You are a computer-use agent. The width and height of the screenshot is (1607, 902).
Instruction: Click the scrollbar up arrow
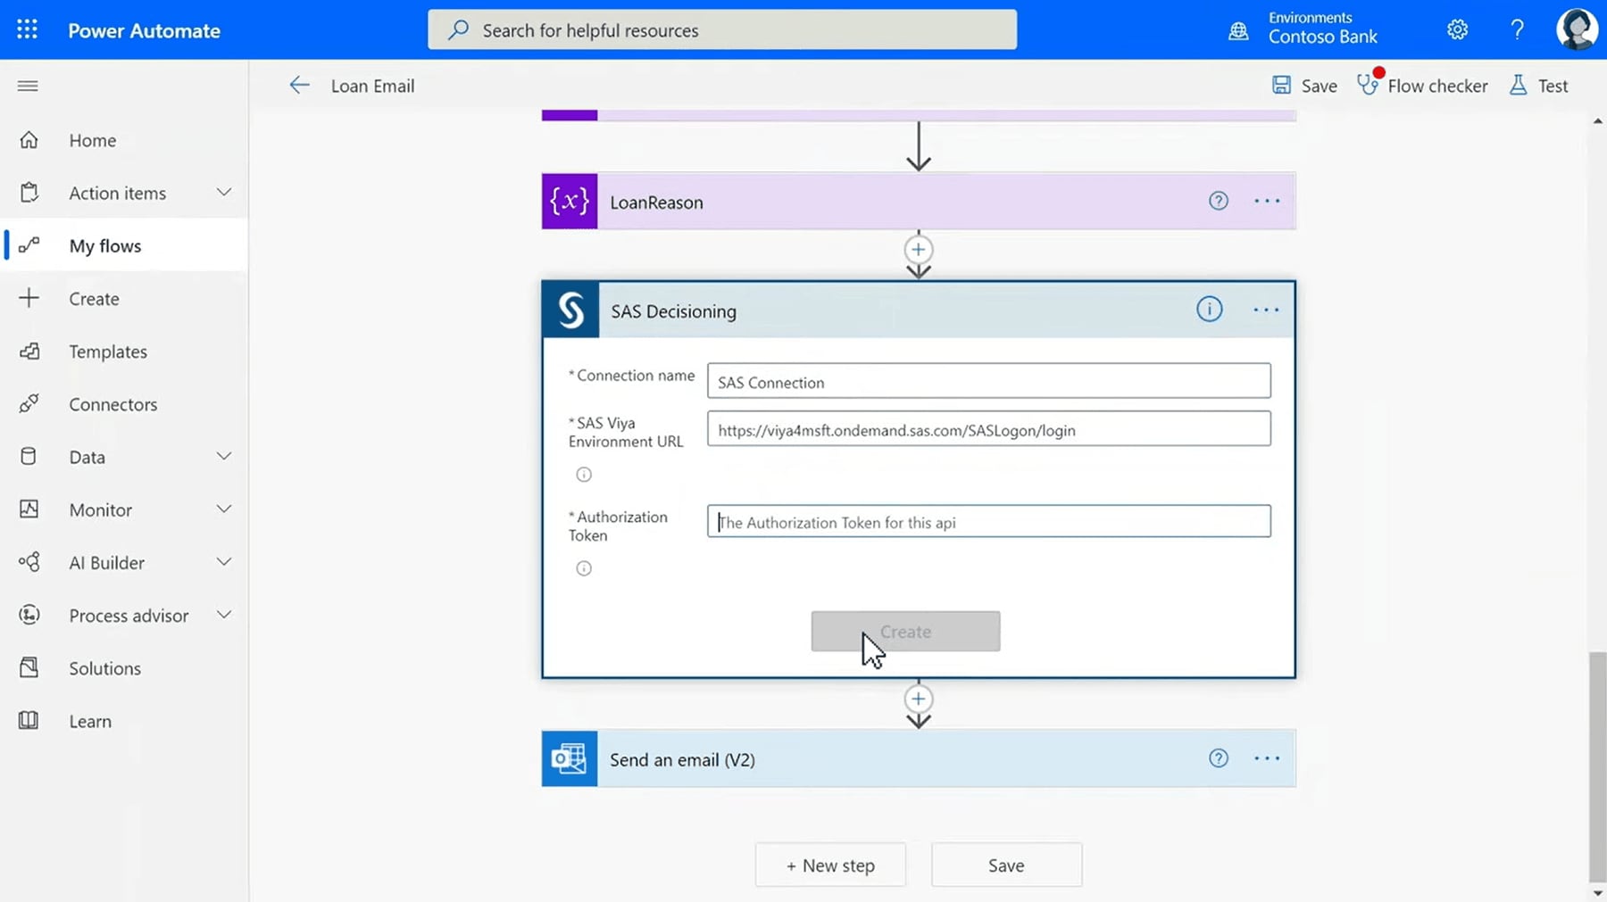tap(1597, 121)
